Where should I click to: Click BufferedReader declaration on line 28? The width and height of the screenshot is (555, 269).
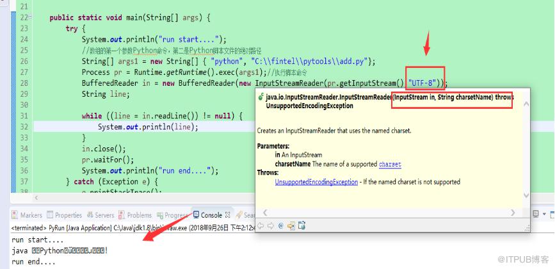(265, 83)
